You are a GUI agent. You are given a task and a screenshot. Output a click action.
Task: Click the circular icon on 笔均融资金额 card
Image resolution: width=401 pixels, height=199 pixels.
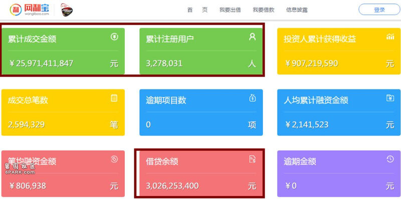point(114,159)
